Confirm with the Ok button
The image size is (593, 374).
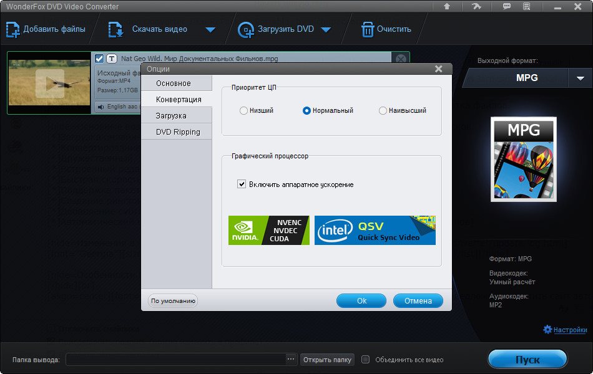point(361,300)
